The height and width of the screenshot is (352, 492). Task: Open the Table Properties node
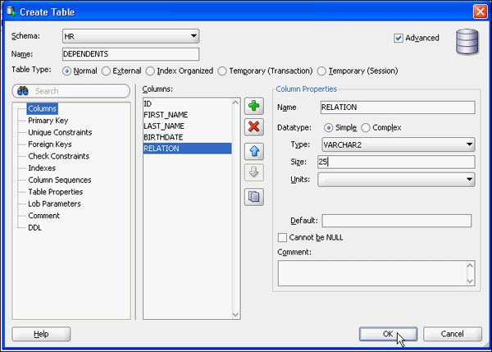[x=56, y=192]
